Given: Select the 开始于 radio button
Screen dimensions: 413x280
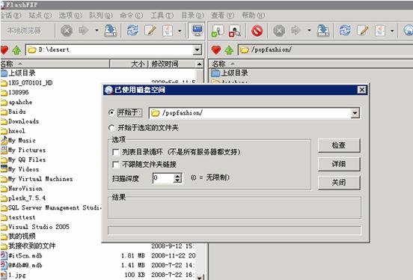Looking at the screenshot, I should 111,112.
